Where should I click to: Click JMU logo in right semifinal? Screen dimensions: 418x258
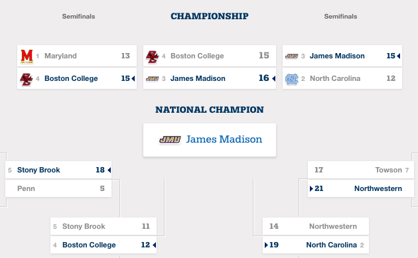(x=292, y=56)
